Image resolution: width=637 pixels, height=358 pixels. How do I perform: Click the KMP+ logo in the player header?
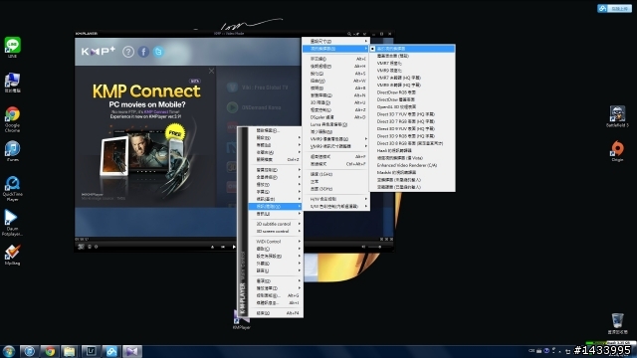pyautogui.click(x=99, y=51)
